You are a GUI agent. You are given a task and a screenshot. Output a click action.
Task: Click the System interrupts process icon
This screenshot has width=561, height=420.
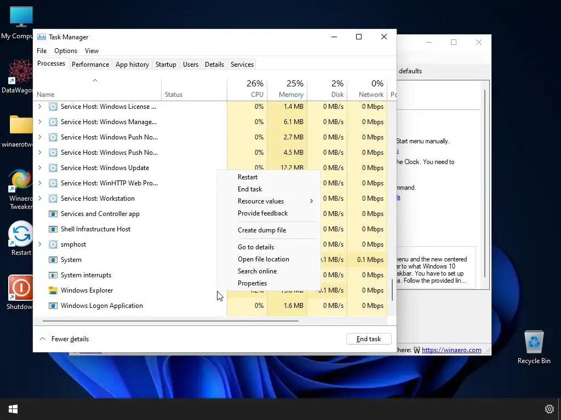tap(53, 275)
